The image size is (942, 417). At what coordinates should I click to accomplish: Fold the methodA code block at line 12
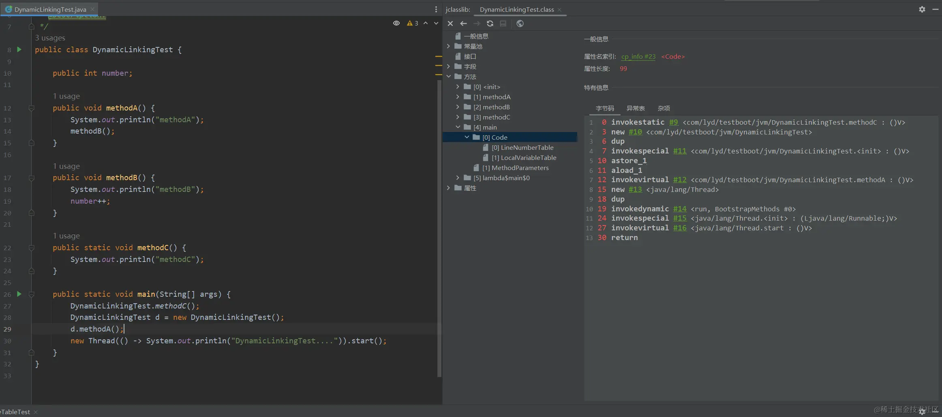[31, 108]
